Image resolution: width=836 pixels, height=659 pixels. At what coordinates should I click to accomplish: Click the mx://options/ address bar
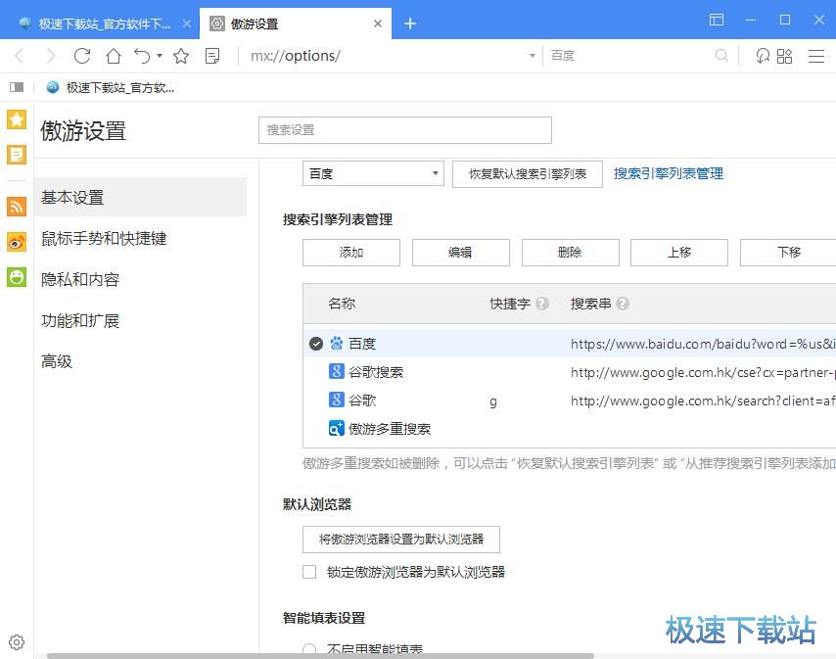point(387,56)
